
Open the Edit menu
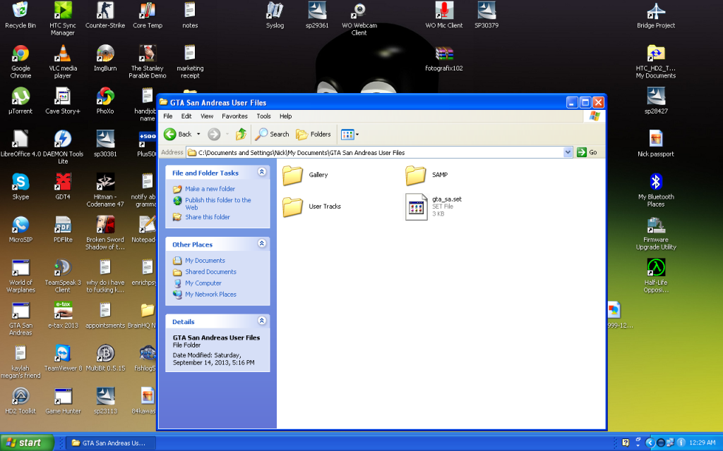(x=186, y=116)
